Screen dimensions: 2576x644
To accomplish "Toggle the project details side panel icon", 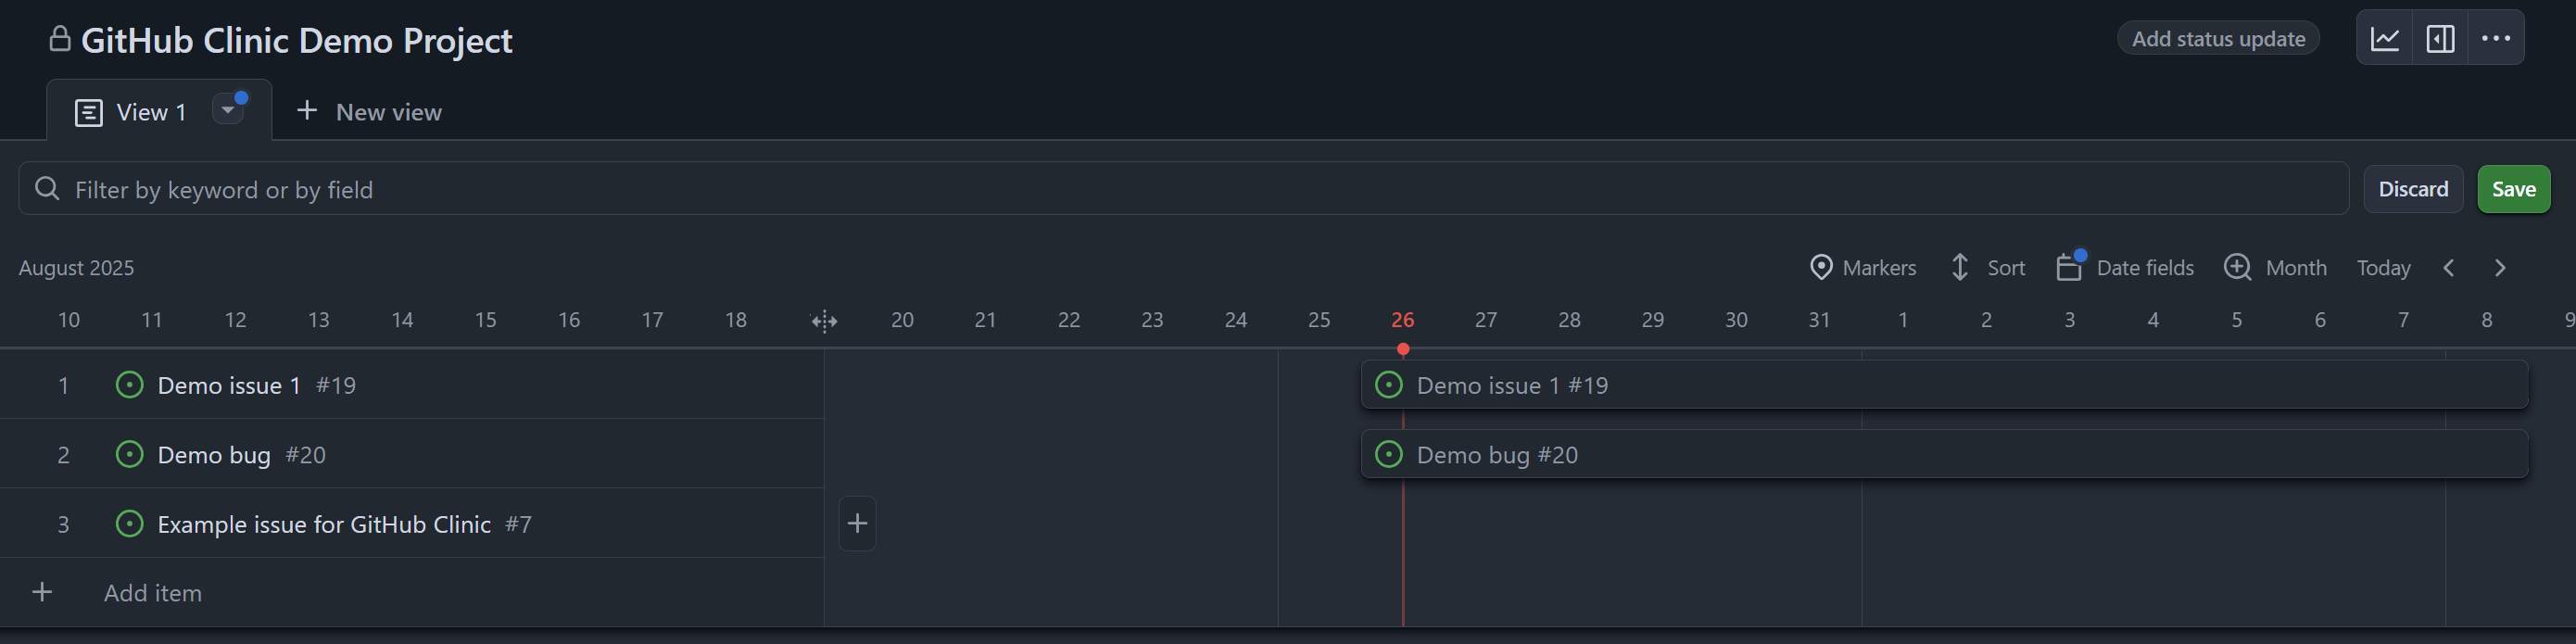I will coord(2440,39).
